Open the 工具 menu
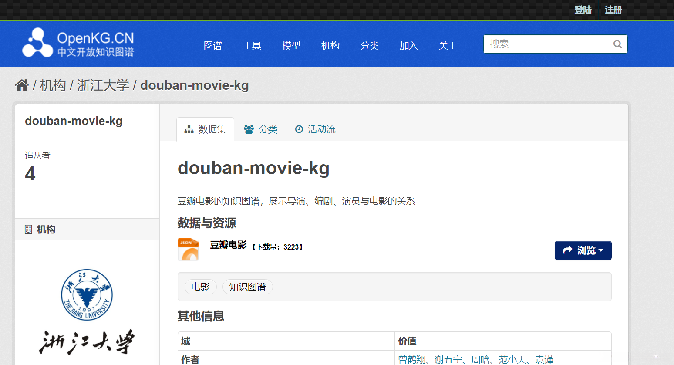Viewport: 674px width, 365px height. click(x=252, y=46)
